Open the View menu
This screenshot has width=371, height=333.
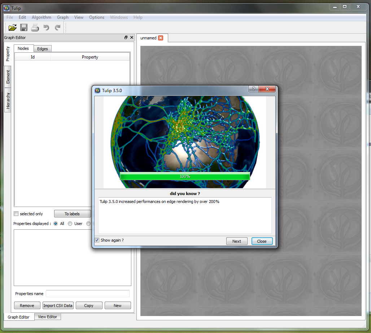(x=79, y=17)
